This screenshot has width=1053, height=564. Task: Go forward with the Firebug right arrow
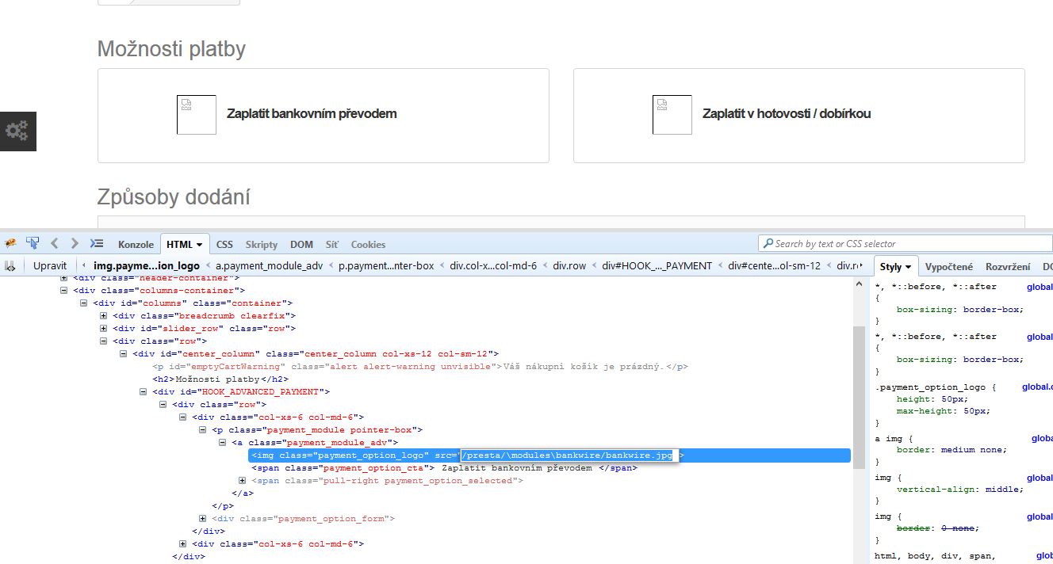(x=75, y=243)
